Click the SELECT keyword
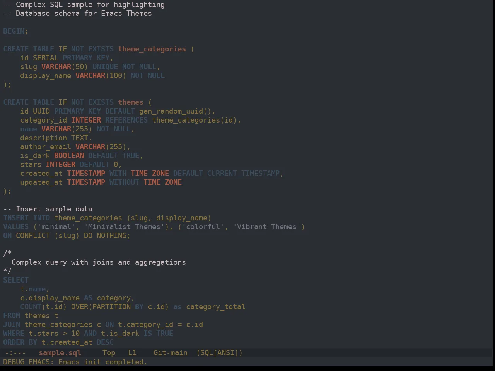The width and height of the screenshot is (495, 371). click(16, 280)
